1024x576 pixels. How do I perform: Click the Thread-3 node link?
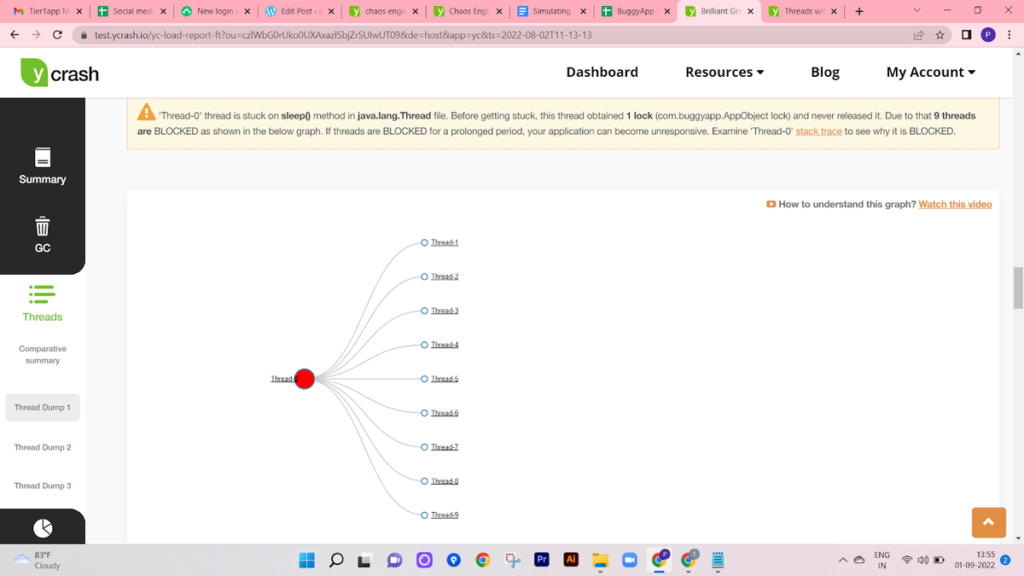tap(445, 311)
